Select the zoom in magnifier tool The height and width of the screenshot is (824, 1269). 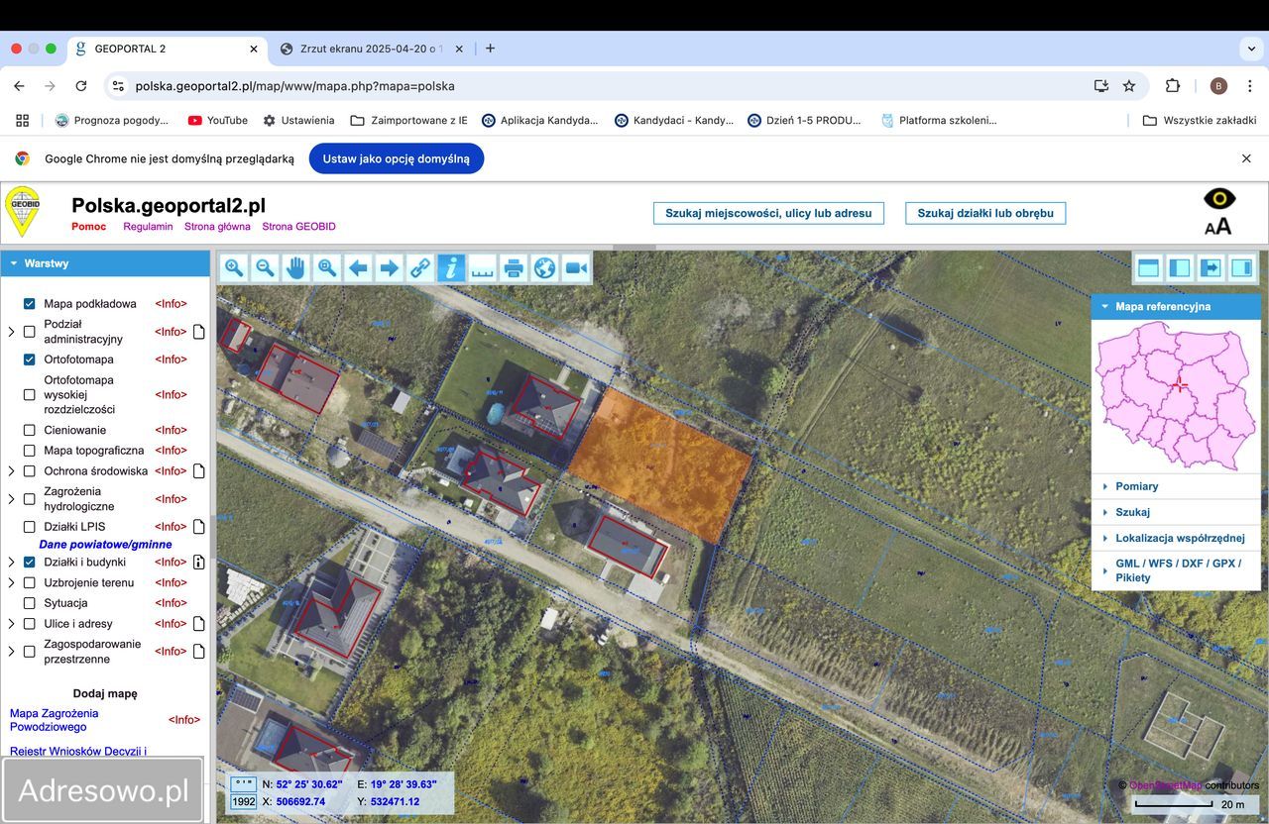233,267
